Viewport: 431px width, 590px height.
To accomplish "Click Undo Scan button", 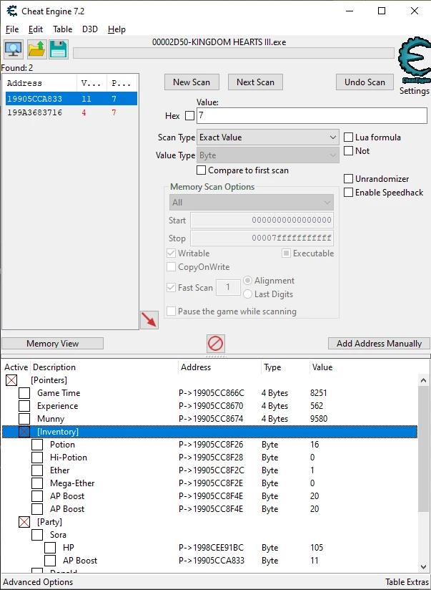I will pos(365,82).
